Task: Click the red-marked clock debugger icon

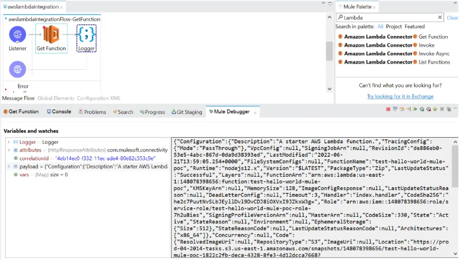Action: 429,109
